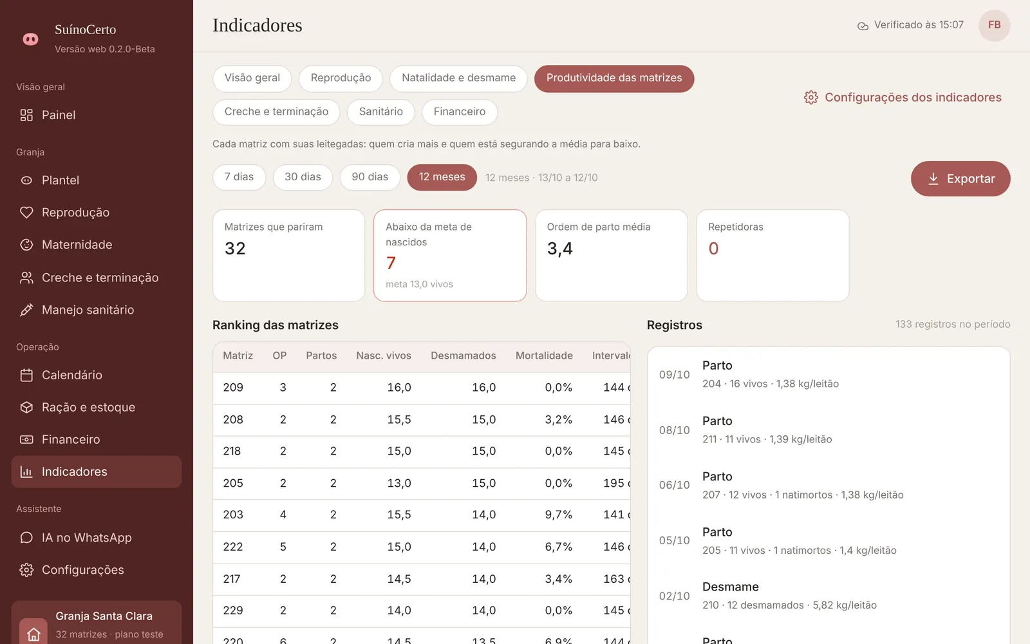Screen dimensions: 1030x644
Task: Open the 08/10 Parto record for 211
Action: coord(829,430)
